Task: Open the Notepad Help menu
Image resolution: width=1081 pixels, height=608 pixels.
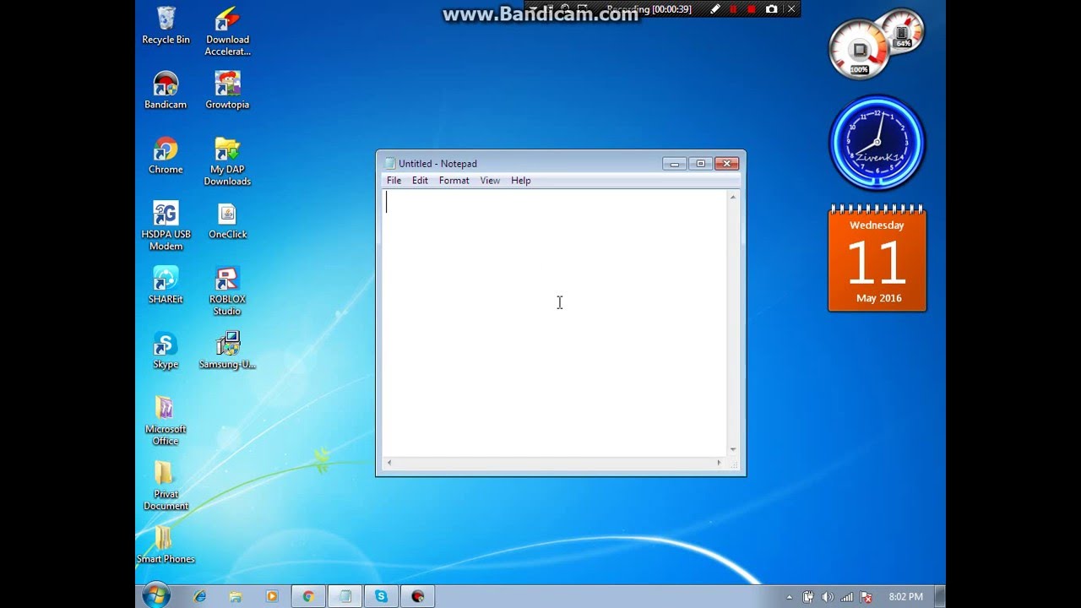Action: (x=520, y=181)
